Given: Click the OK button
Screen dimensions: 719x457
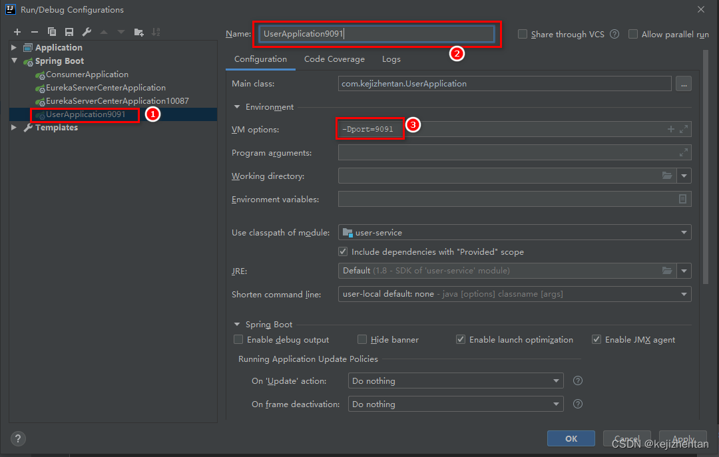Looking at the screenshot, I should click(571, 438).
